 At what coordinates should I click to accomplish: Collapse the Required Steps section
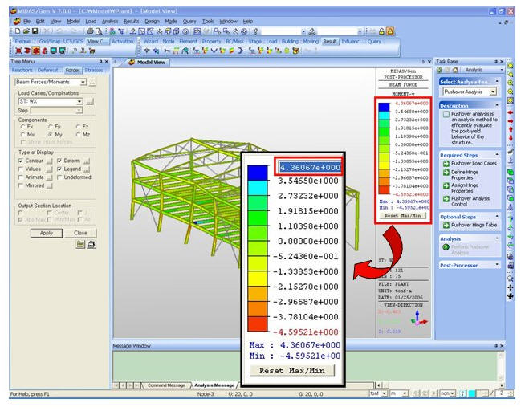(497, 155)
